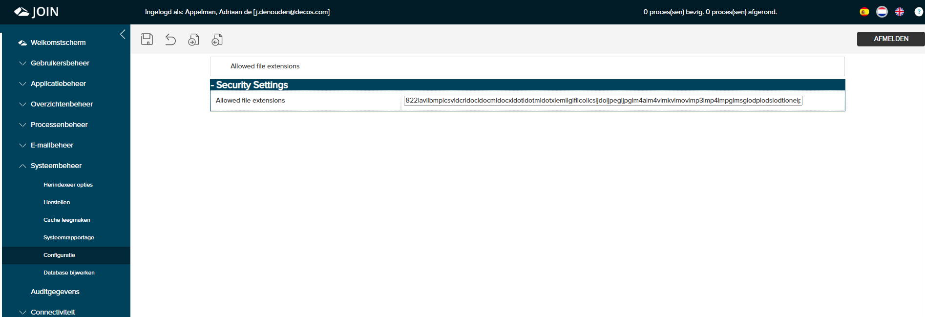
Task: Click the Save floppy disk icon
Action: [x=147, y=40]
